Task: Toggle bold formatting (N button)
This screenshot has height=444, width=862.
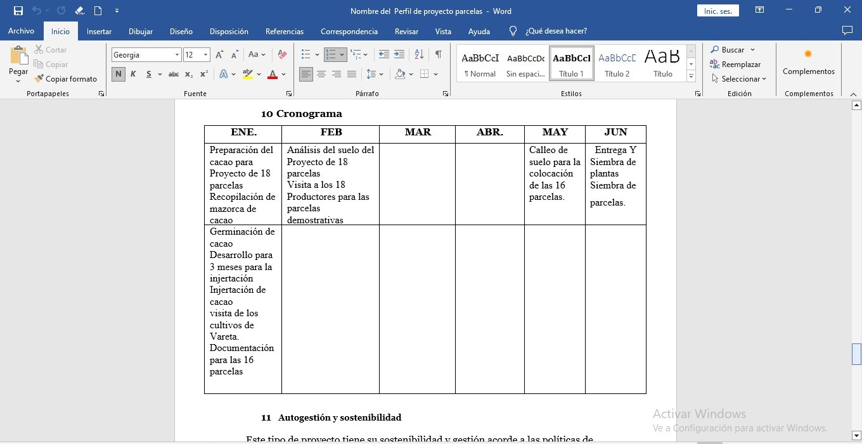Action: point(119,75)
